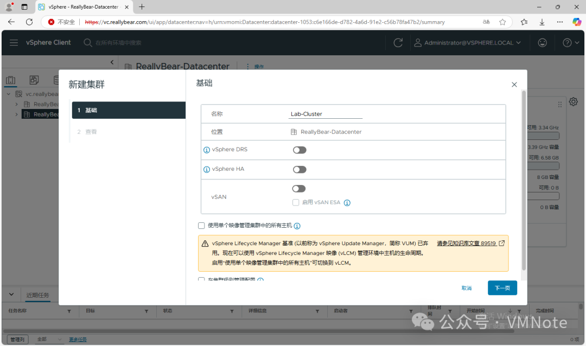The width and height of the screenshot is (586, 346).
Task: Open the Copilot sidebar icon
Action: click(x=577, y=22)
